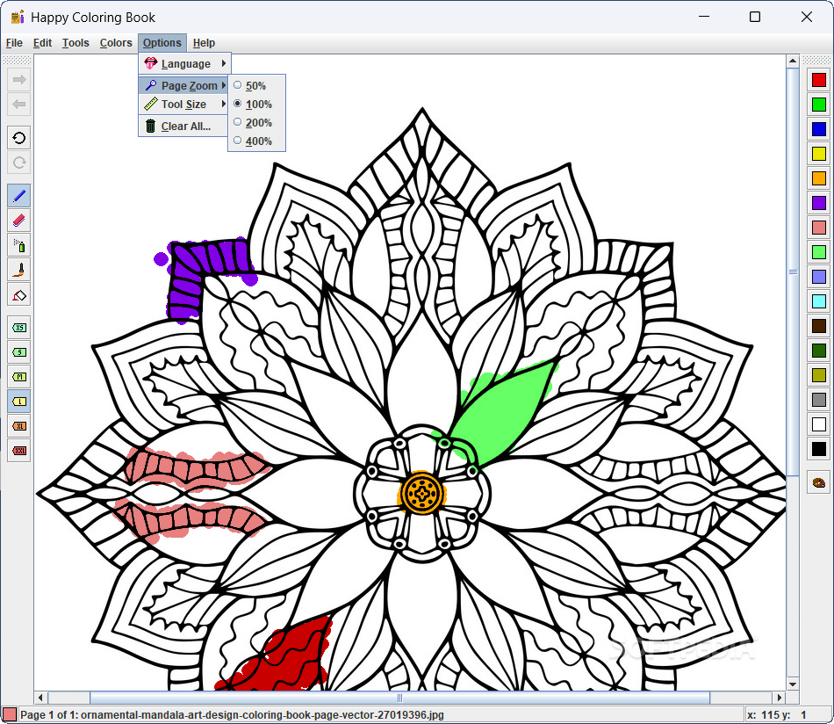This screenshot has width=834, height=724.
Task: Pick the dark green color swatch
Action: point(818,351)
